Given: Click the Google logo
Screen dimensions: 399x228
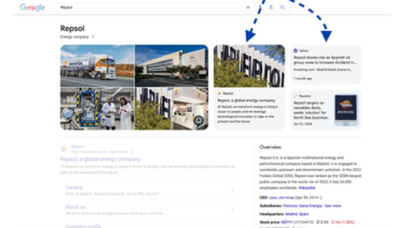Looking at the screenshot, I should [x=32, y=7].
